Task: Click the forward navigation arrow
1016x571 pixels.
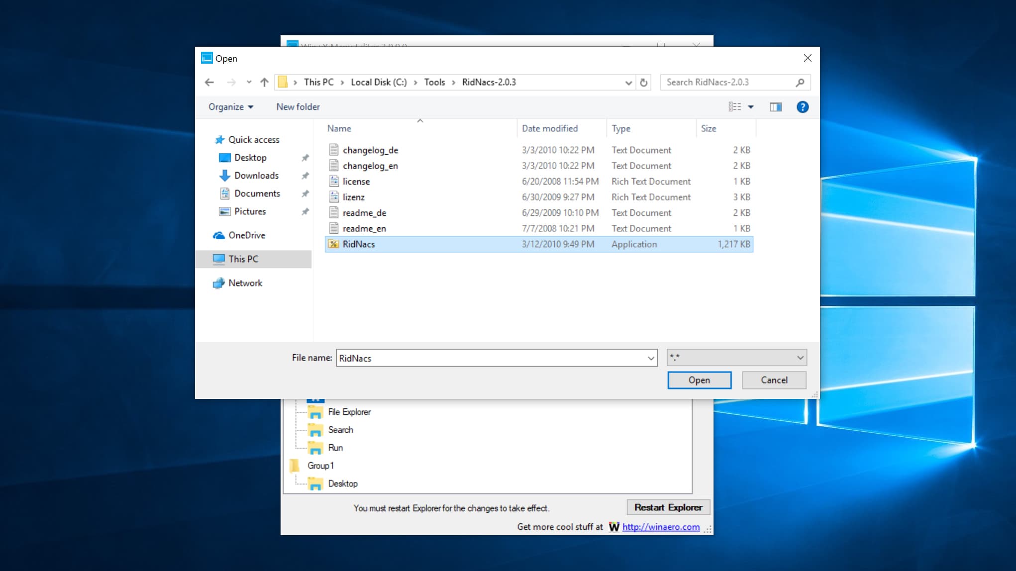Action: click(231, 82)
